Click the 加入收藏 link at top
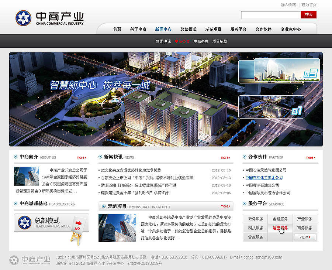This screenshot has width=332, height=270. (x=288, y=5)
